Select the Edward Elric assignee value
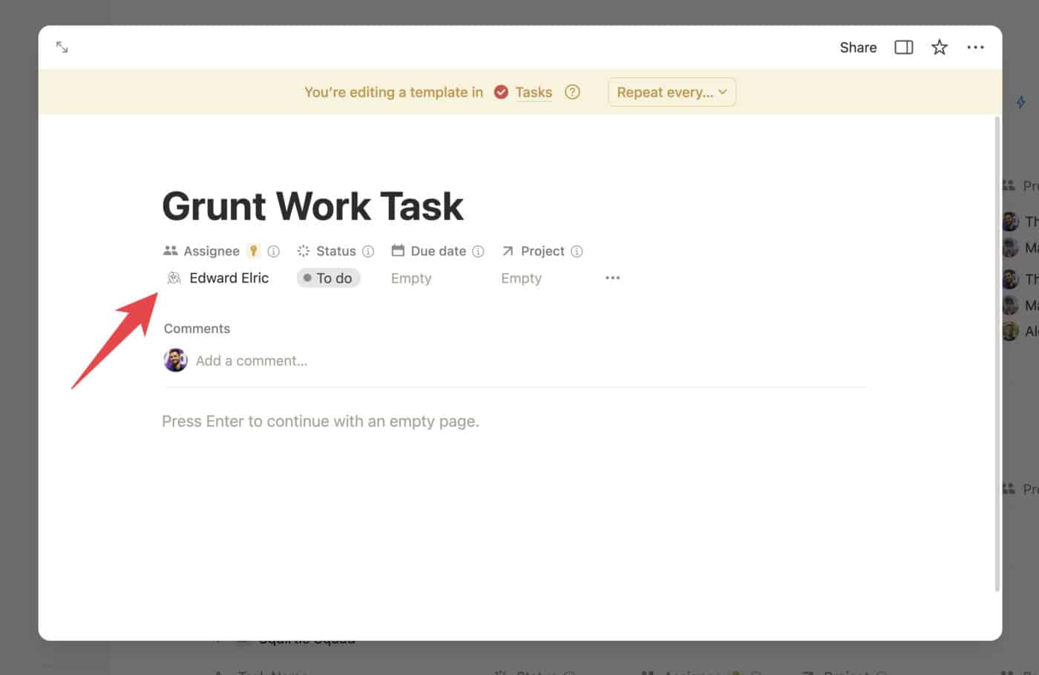Image resolution: width=1039 pixels, height=675 pixels. [229, 278]
